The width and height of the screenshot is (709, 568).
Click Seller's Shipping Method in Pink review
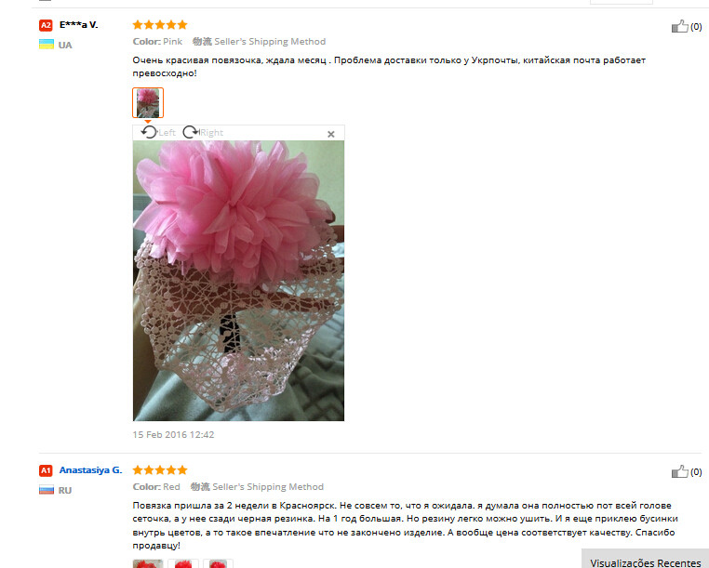(x=270, y=42)
